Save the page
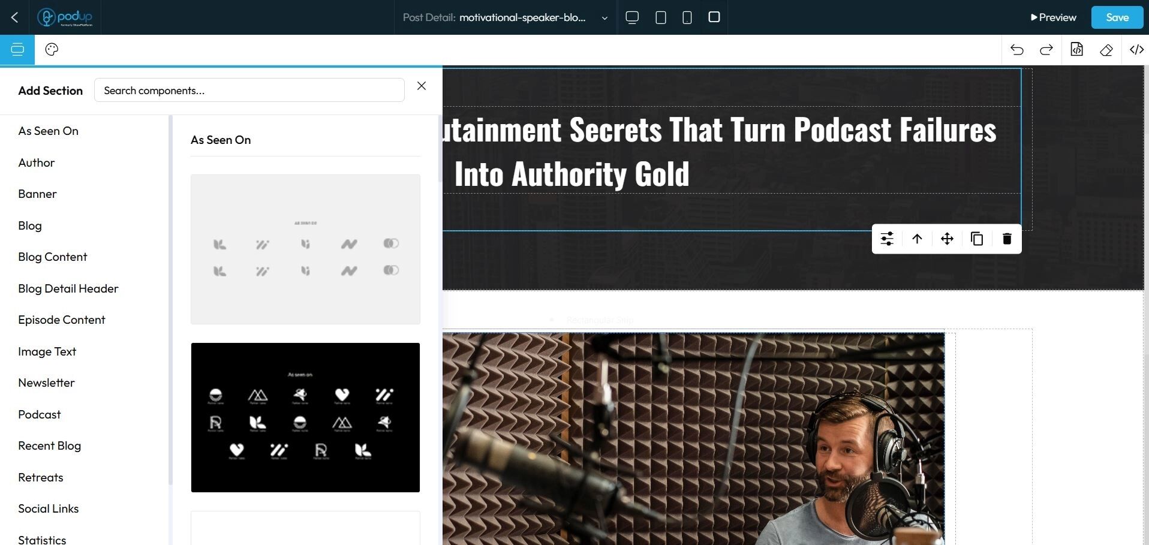 [1117, 17]
